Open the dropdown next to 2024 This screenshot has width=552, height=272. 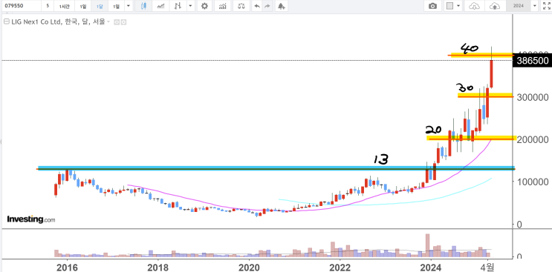(x=535, y=6)
